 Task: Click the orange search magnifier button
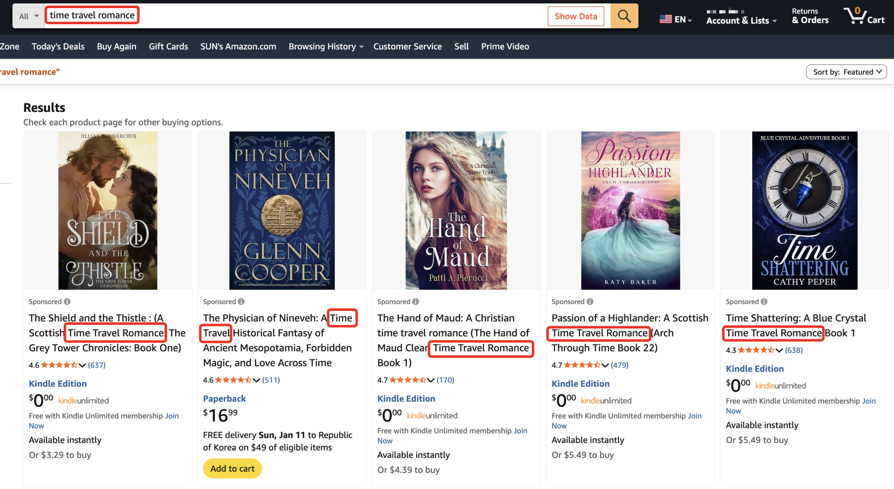coord(624,16)
